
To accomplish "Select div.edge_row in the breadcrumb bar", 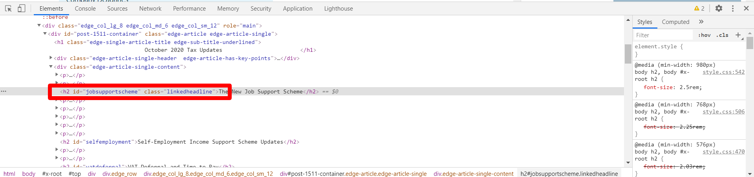I will [120, 173].
